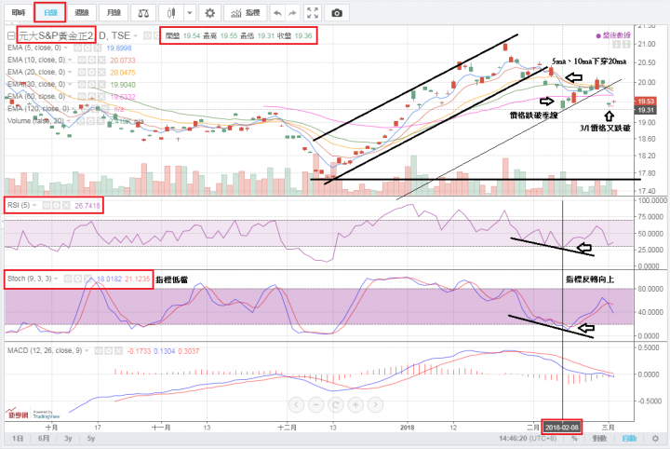
Task: Expand EMA (30, close, 0) dropdown arrow
Action: [70, 84]
